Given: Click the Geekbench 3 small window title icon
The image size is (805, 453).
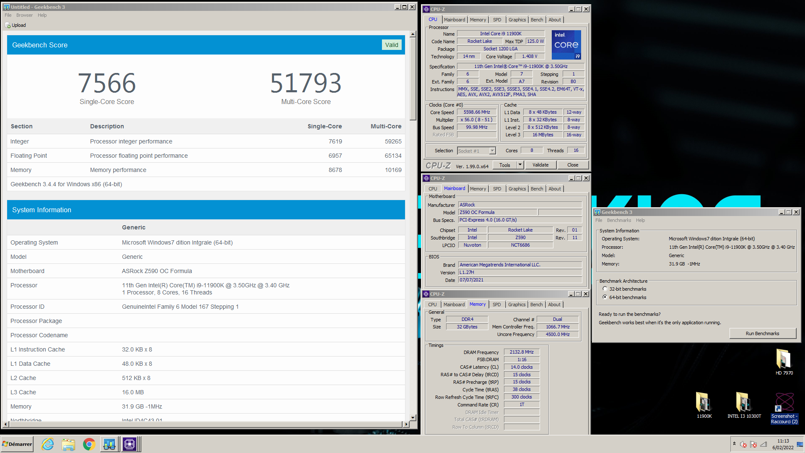Looking at the screenshot, I should pyautogui.click(x=597, y=212).
